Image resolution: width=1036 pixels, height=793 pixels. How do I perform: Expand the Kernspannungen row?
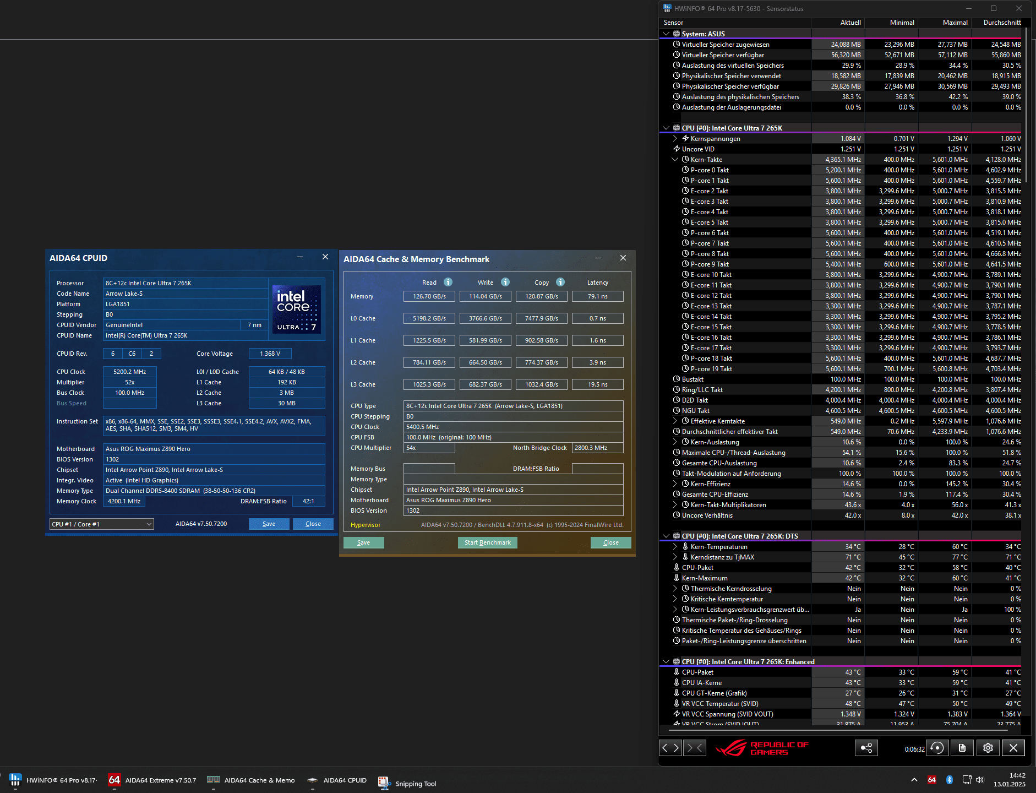(675, 139)
